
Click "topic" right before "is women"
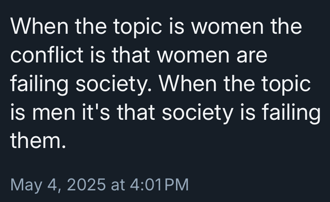[138, 28]
